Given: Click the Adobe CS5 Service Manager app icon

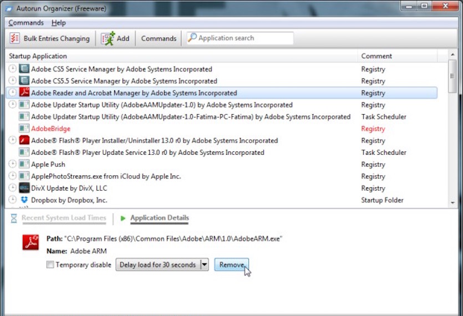Looking at the screenshot, I should (x=24, y=69).
